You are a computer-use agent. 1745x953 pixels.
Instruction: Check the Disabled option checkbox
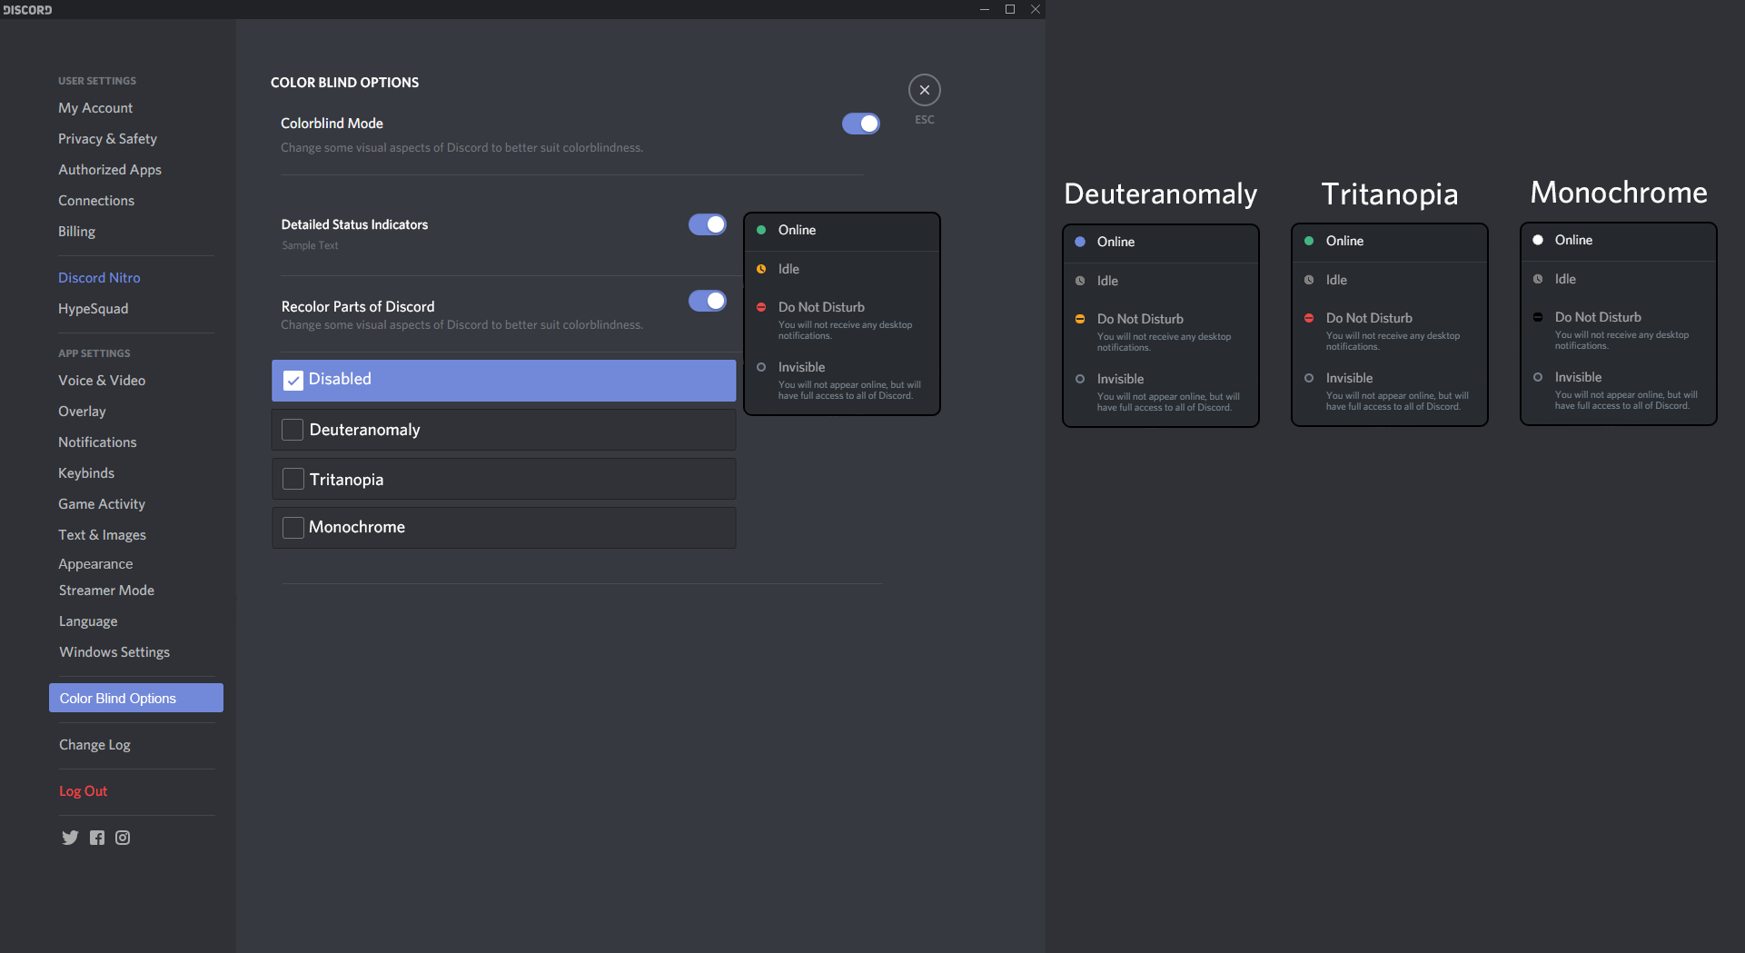[x=292, y=381]
